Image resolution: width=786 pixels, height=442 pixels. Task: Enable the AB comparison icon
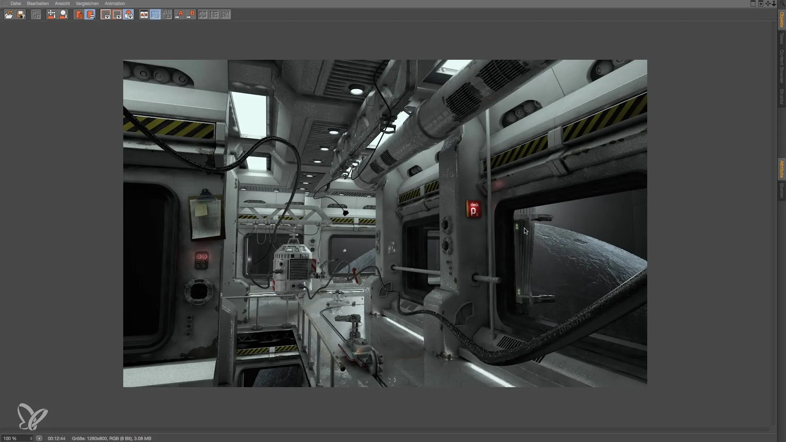coord(144,15)
